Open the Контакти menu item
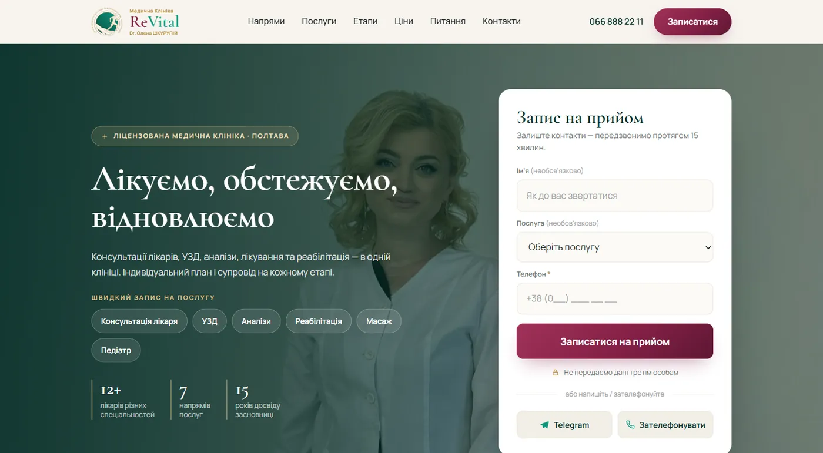823x453 pixels. point(501,21)
